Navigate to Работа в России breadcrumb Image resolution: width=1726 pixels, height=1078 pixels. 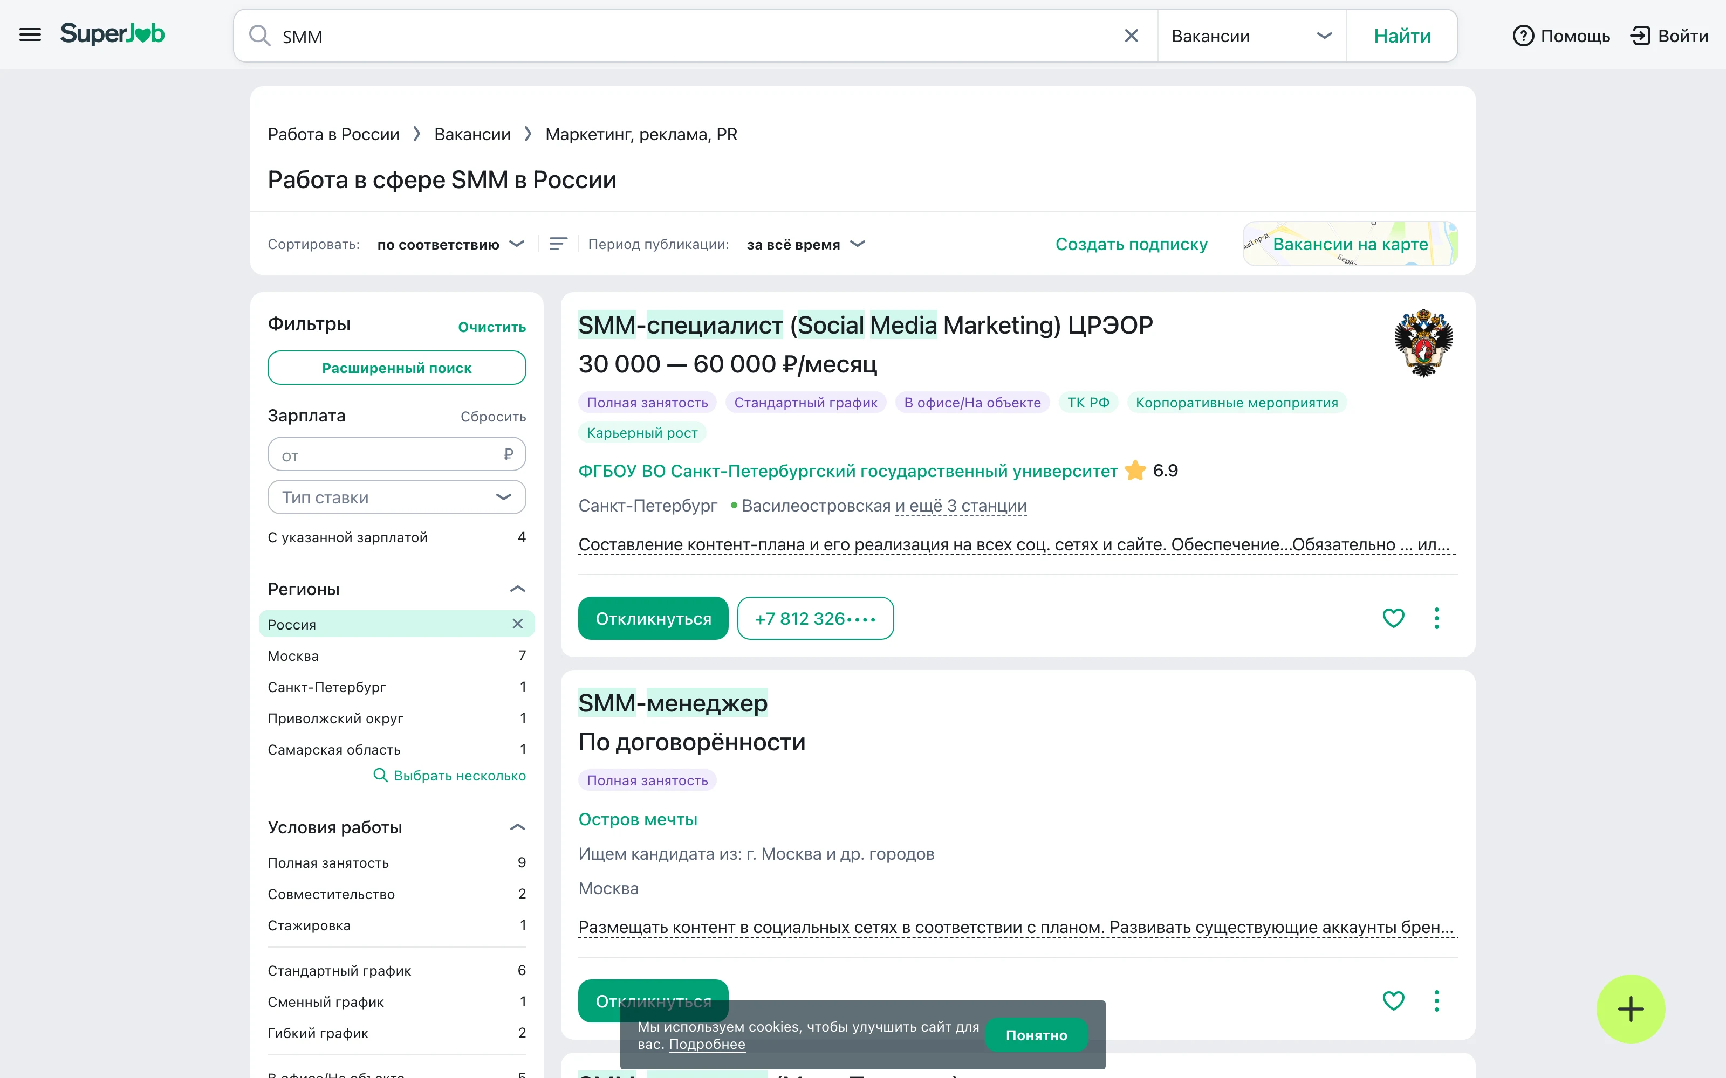click(x=333, y=134)
